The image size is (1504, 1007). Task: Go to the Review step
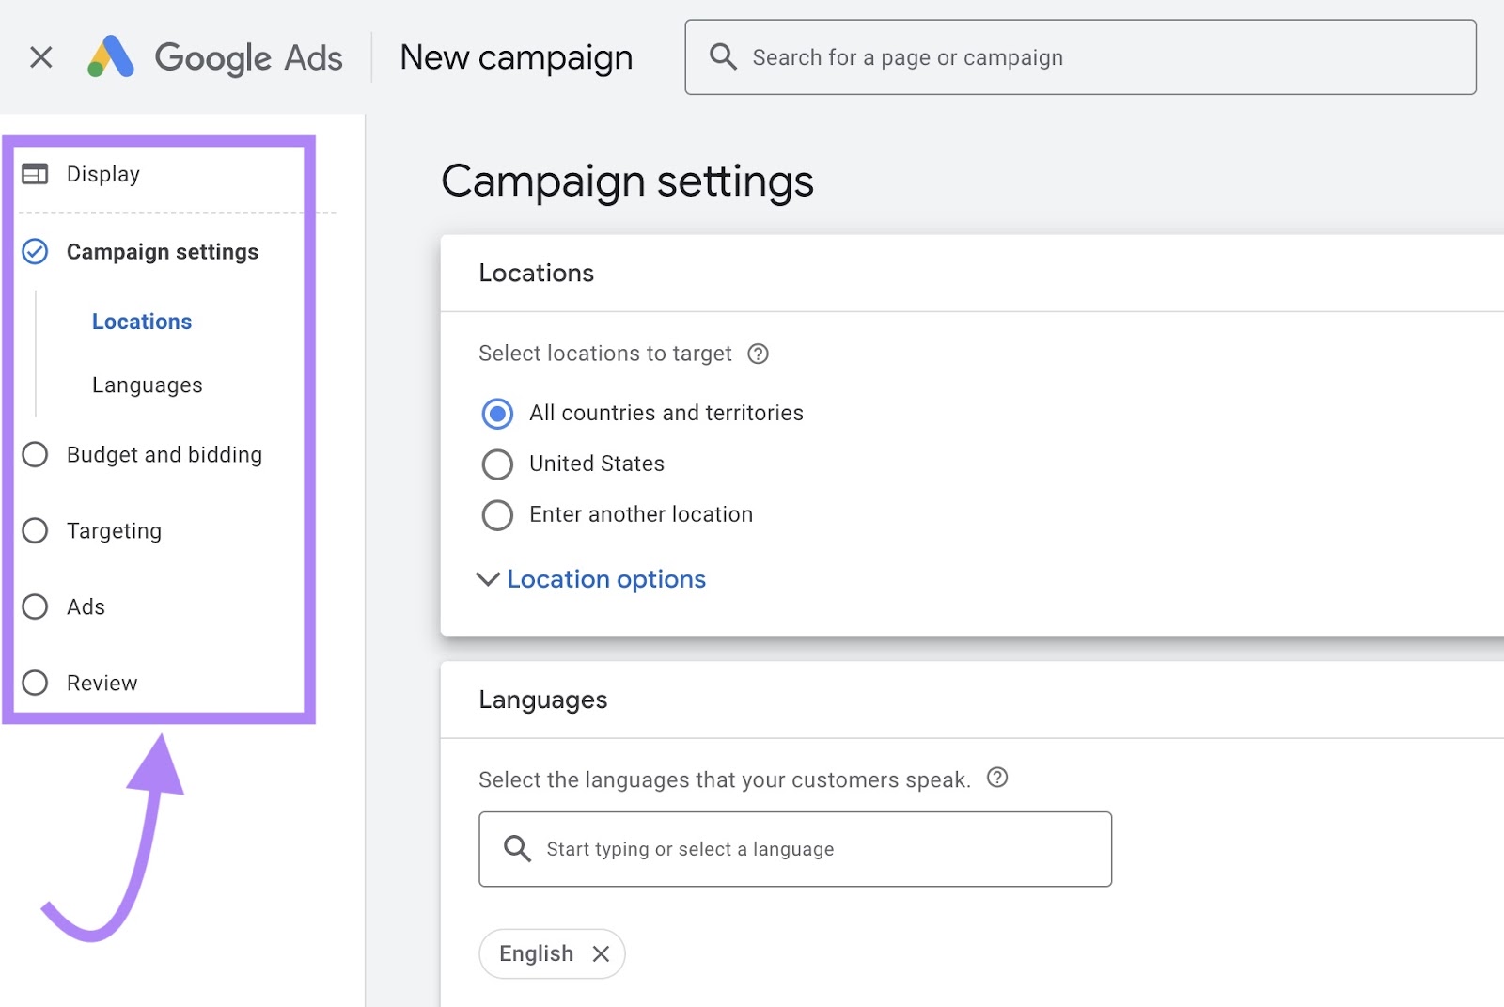click(35, 683)
